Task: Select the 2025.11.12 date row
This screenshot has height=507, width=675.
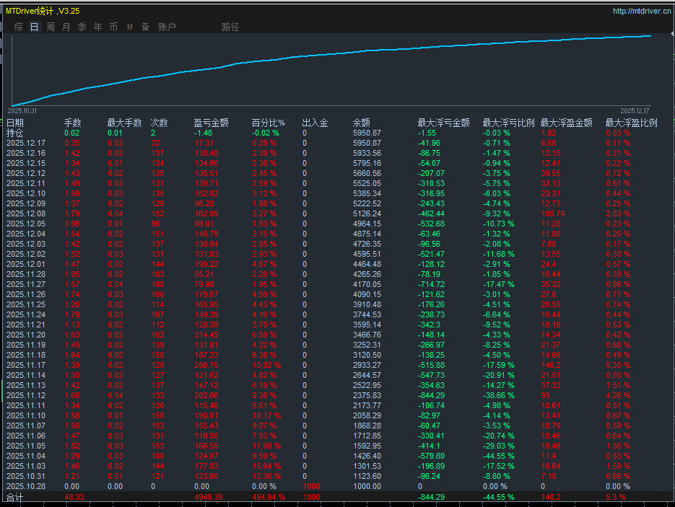Action: (26, 395)
